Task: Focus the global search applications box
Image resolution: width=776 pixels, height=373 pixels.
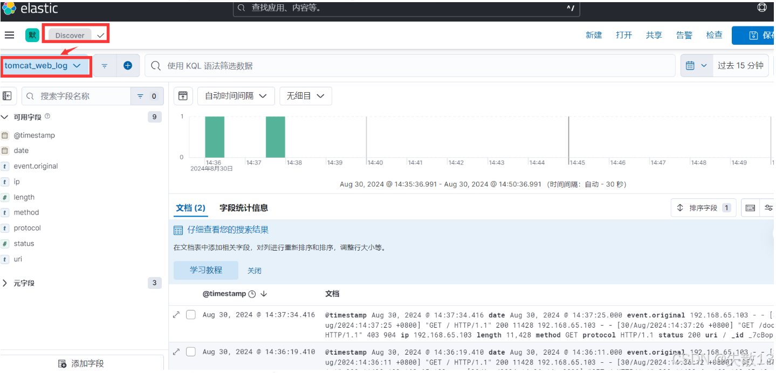Action: [407, 8]
